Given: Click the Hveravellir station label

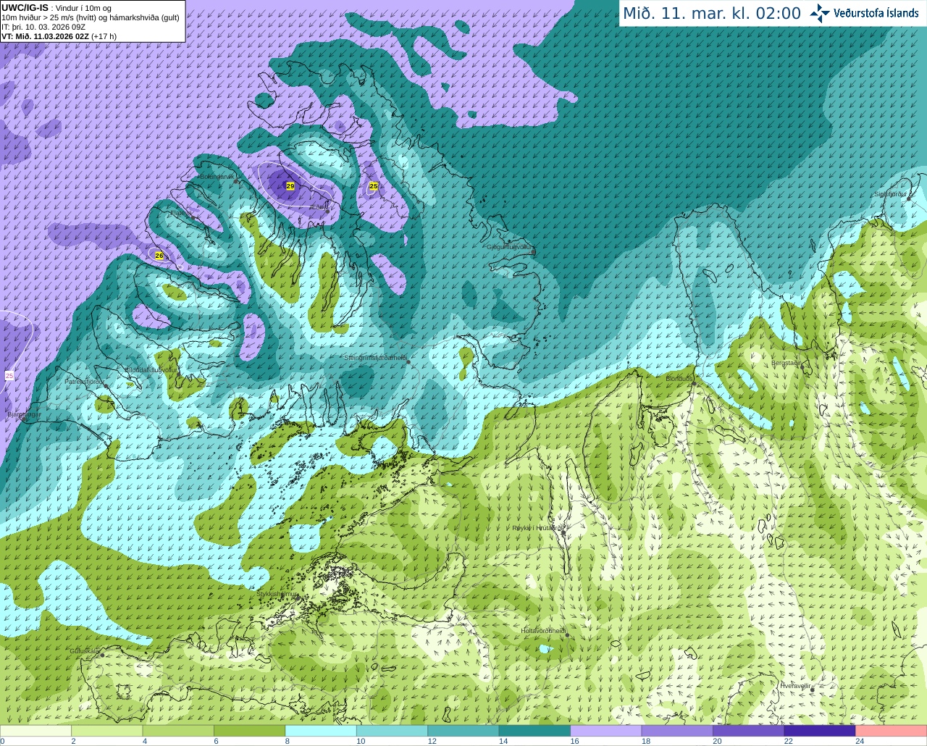Looking at the screenshot, I should [x=795, y=685].
